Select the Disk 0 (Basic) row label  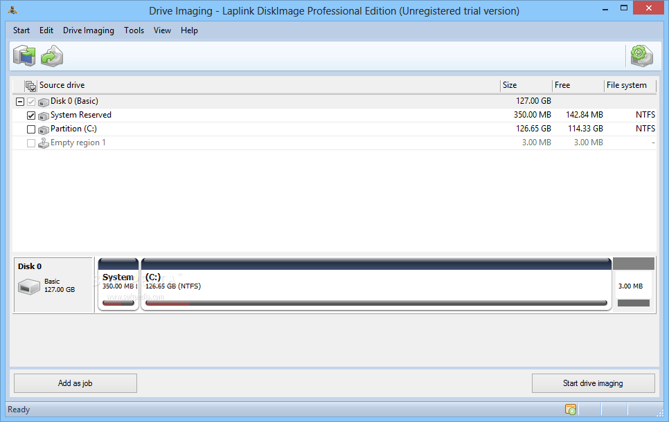(74, 101)
